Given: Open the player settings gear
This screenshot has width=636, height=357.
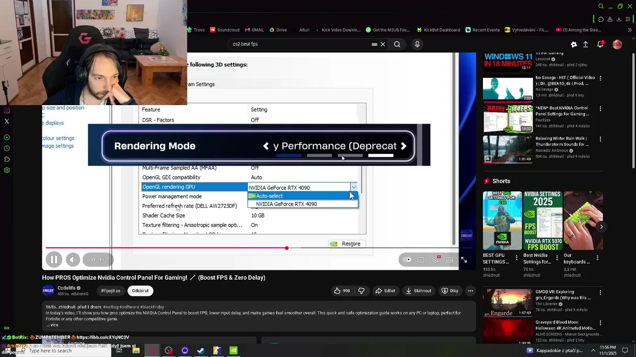Looking at the screenshot, I should coord(436,259).
